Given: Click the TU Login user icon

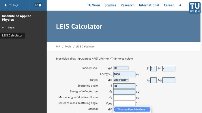Looking at the screenshot, I should (x=5, y=5).
